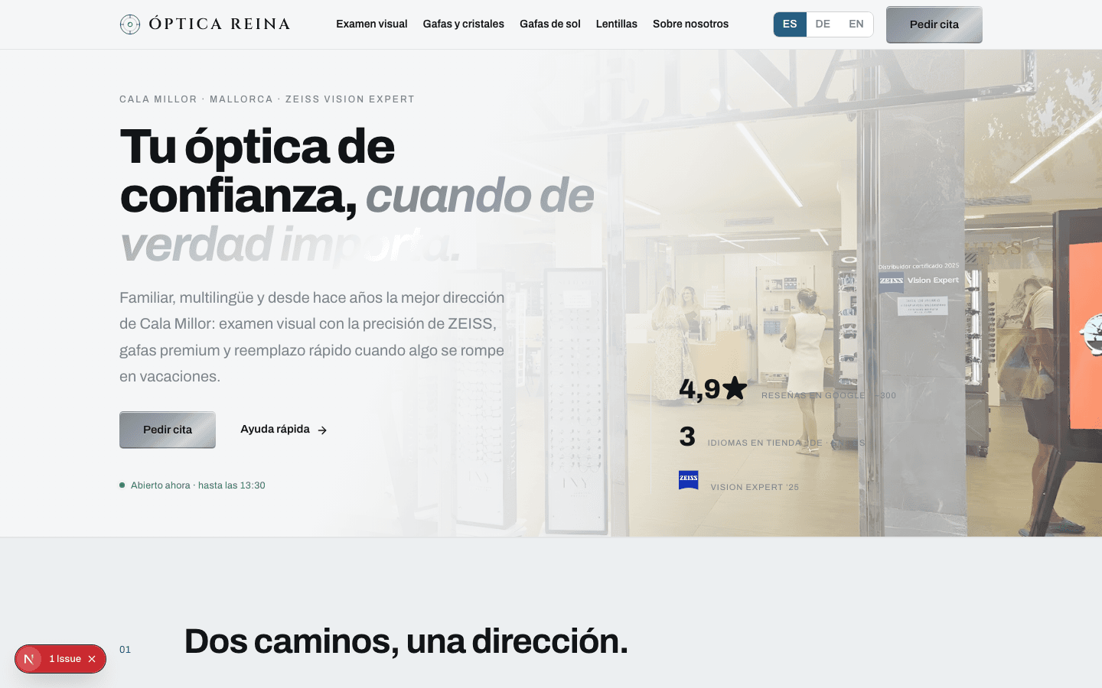Open the '1 Issue' indicator
This screenshot has height=688, width=1102.
pos(65,659)
